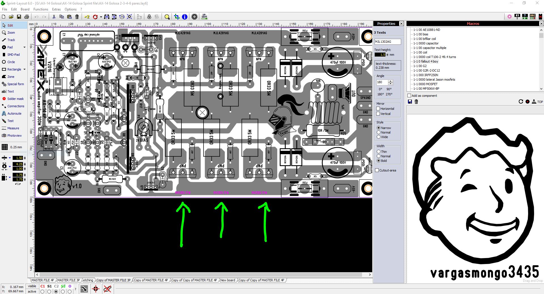Click the grid size icon beside 0.25 mm
The height and width of the screenshot is (294, 544).
coord(5,147)
